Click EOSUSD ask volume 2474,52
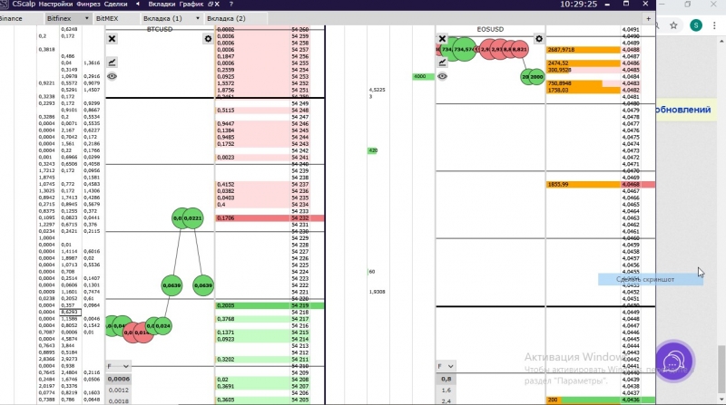Viewport: 726px width, 405px height. point(584,63)
